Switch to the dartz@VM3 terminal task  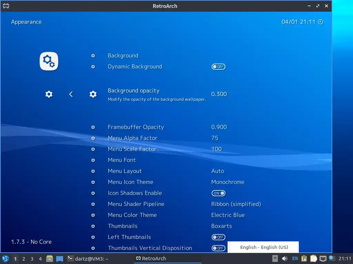tap(88, 258)
